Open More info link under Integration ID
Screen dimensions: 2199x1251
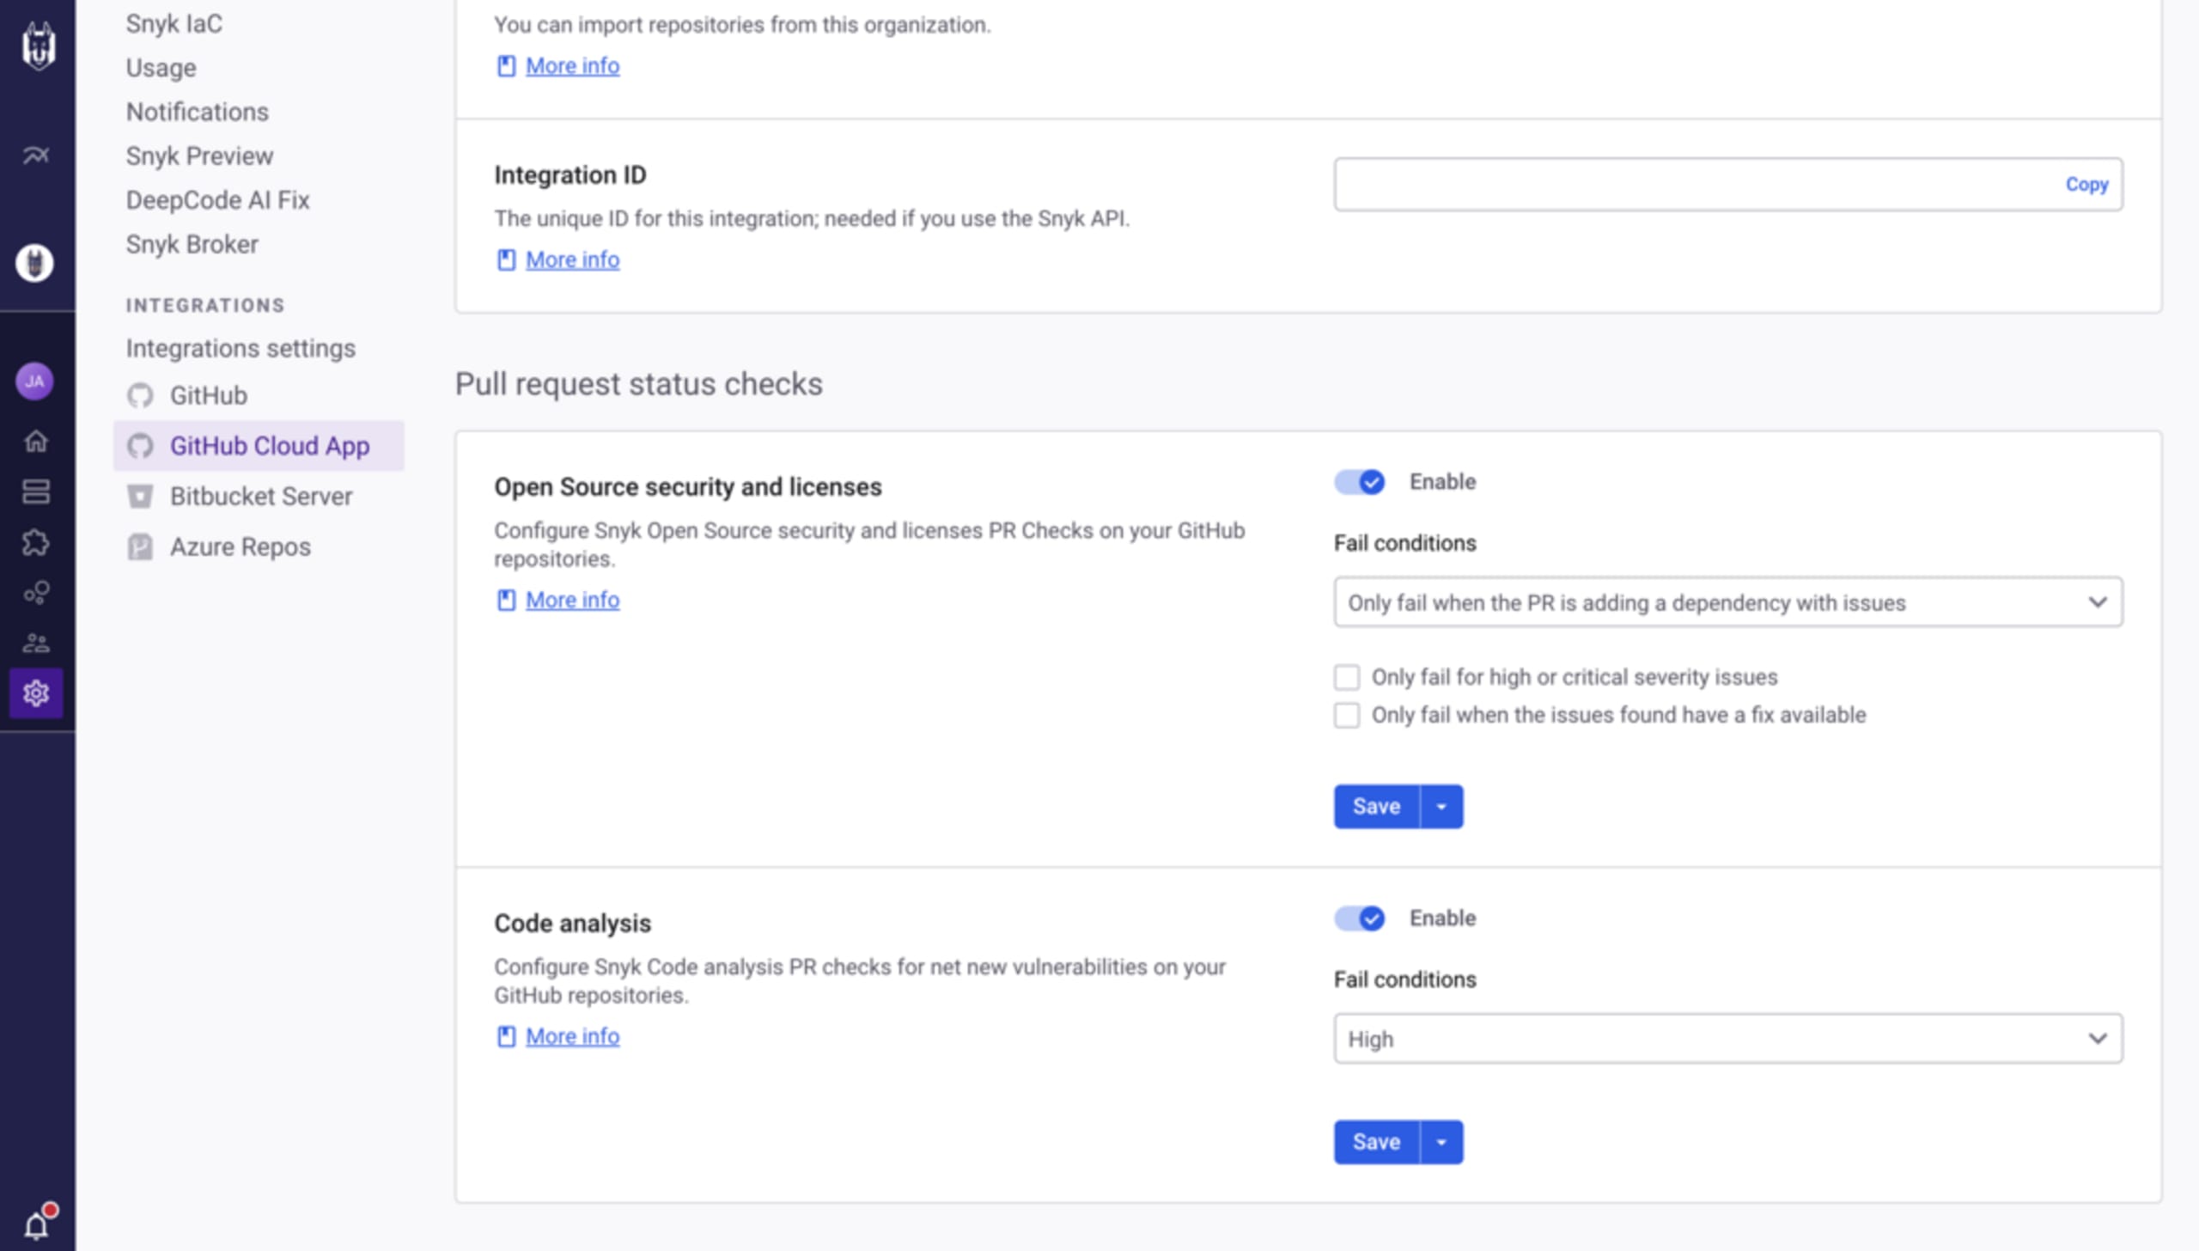pos(572,259)
